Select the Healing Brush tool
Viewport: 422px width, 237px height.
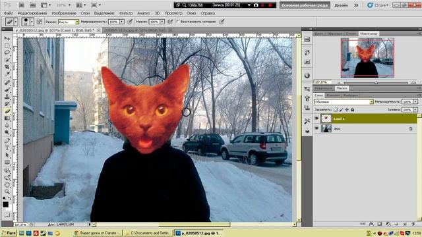click(7, 83)
